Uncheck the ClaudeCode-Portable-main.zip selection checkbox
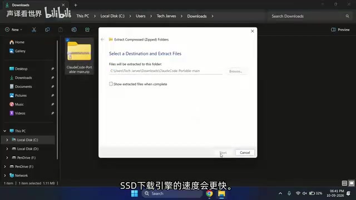356x200 pixels. pos(68,40)
